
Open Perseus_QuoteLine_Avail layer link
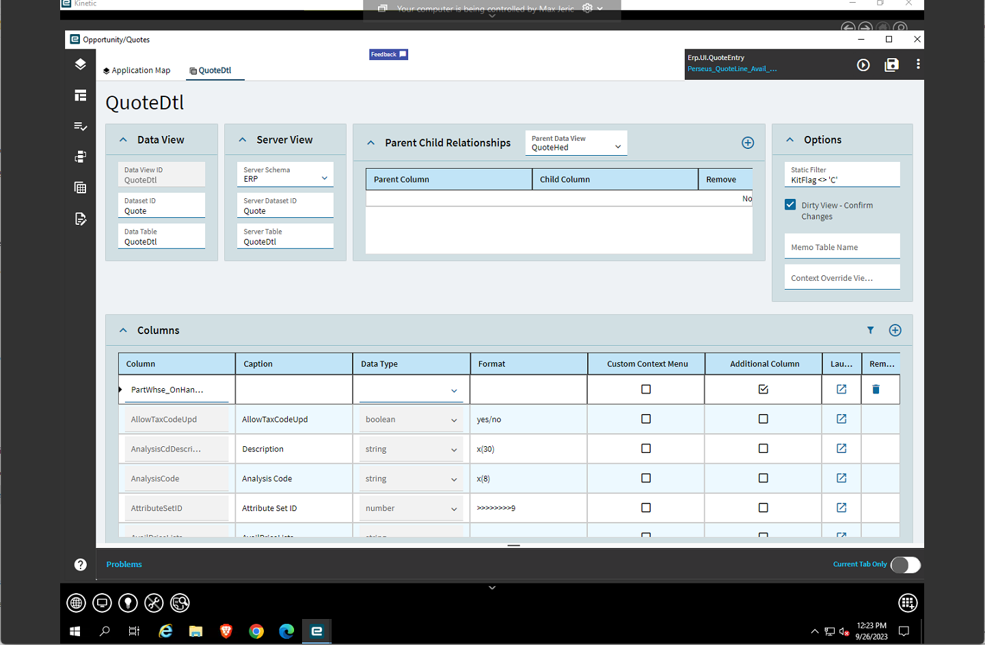click(x=732, y=68)
